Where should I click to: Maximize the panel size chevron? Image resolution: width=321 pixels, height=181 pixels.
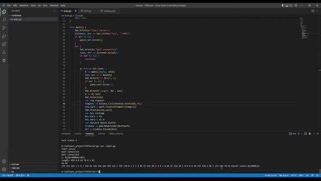[x=314, y=134]
